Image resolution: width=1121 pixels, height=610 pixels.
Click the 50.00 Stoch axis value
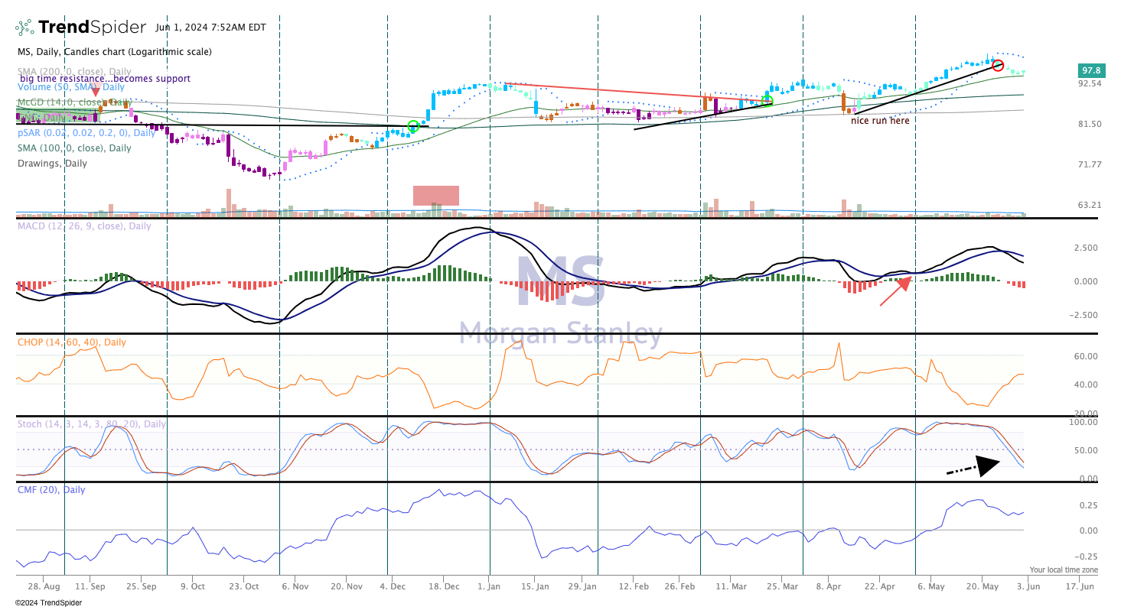1087,450
